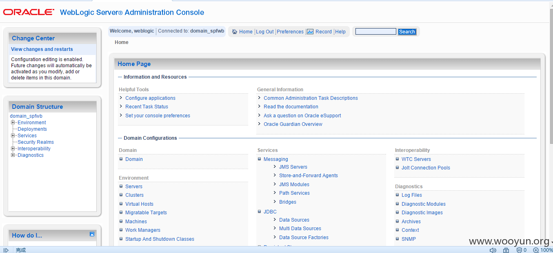The height and width of the screenshot is (253, 553).
Task: Click the arrow beside Configure applications
Action: coord(121,98)
